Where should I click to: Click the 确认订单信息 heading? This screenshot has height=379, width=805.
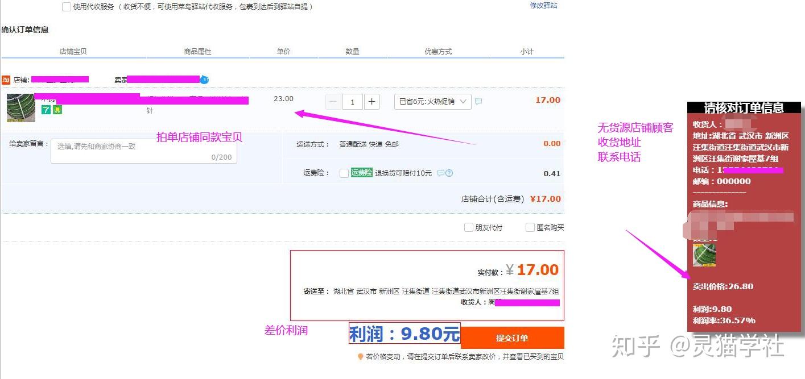click(x=25, y=30)
